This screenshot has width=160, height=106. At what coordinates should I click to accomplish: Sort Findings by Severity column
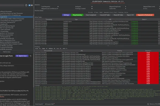(148, 51)
